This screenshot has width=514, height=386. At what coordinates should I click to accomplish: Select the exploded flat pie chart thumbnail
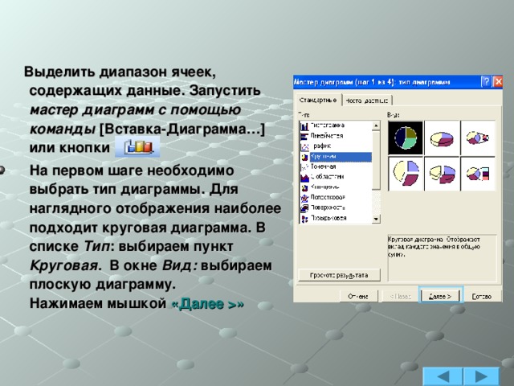406,173
